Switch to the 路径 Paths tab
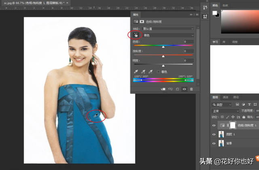 [236, 97]
